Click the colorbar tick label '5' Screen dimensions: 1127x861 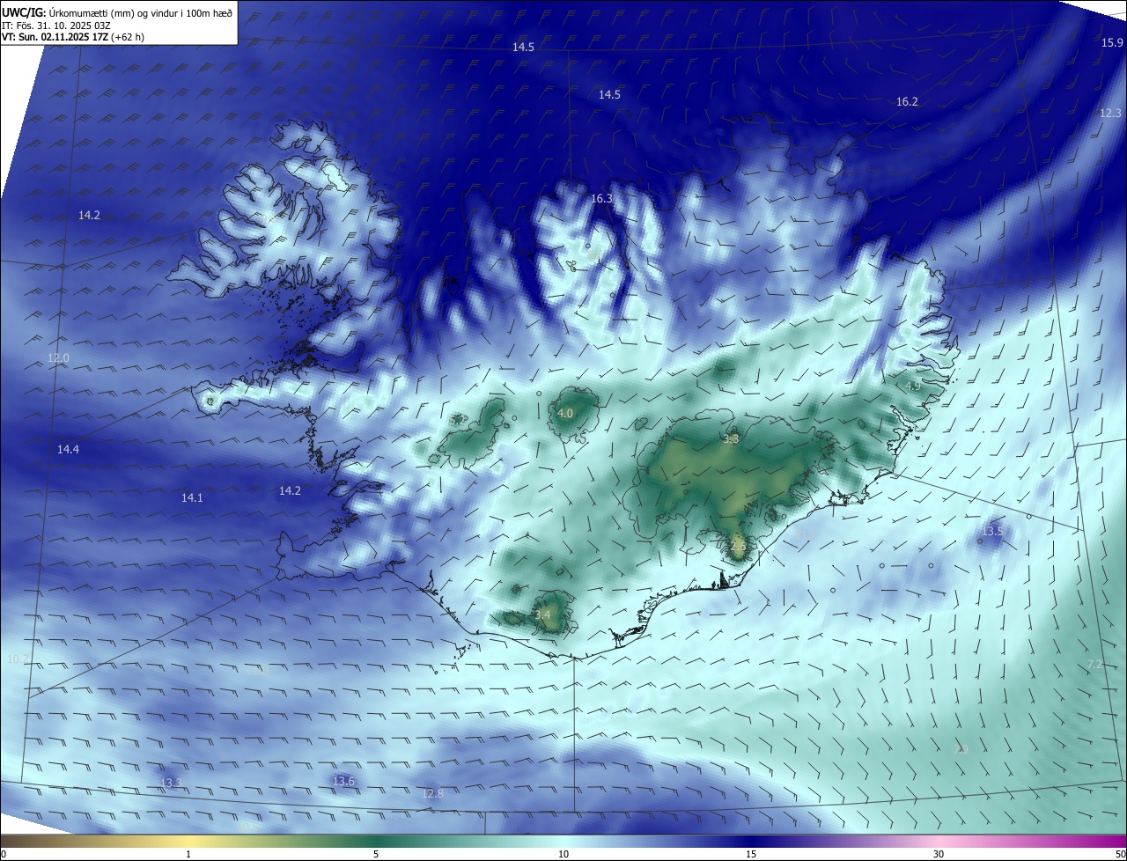pyautogui.click(x=376, y=854)
